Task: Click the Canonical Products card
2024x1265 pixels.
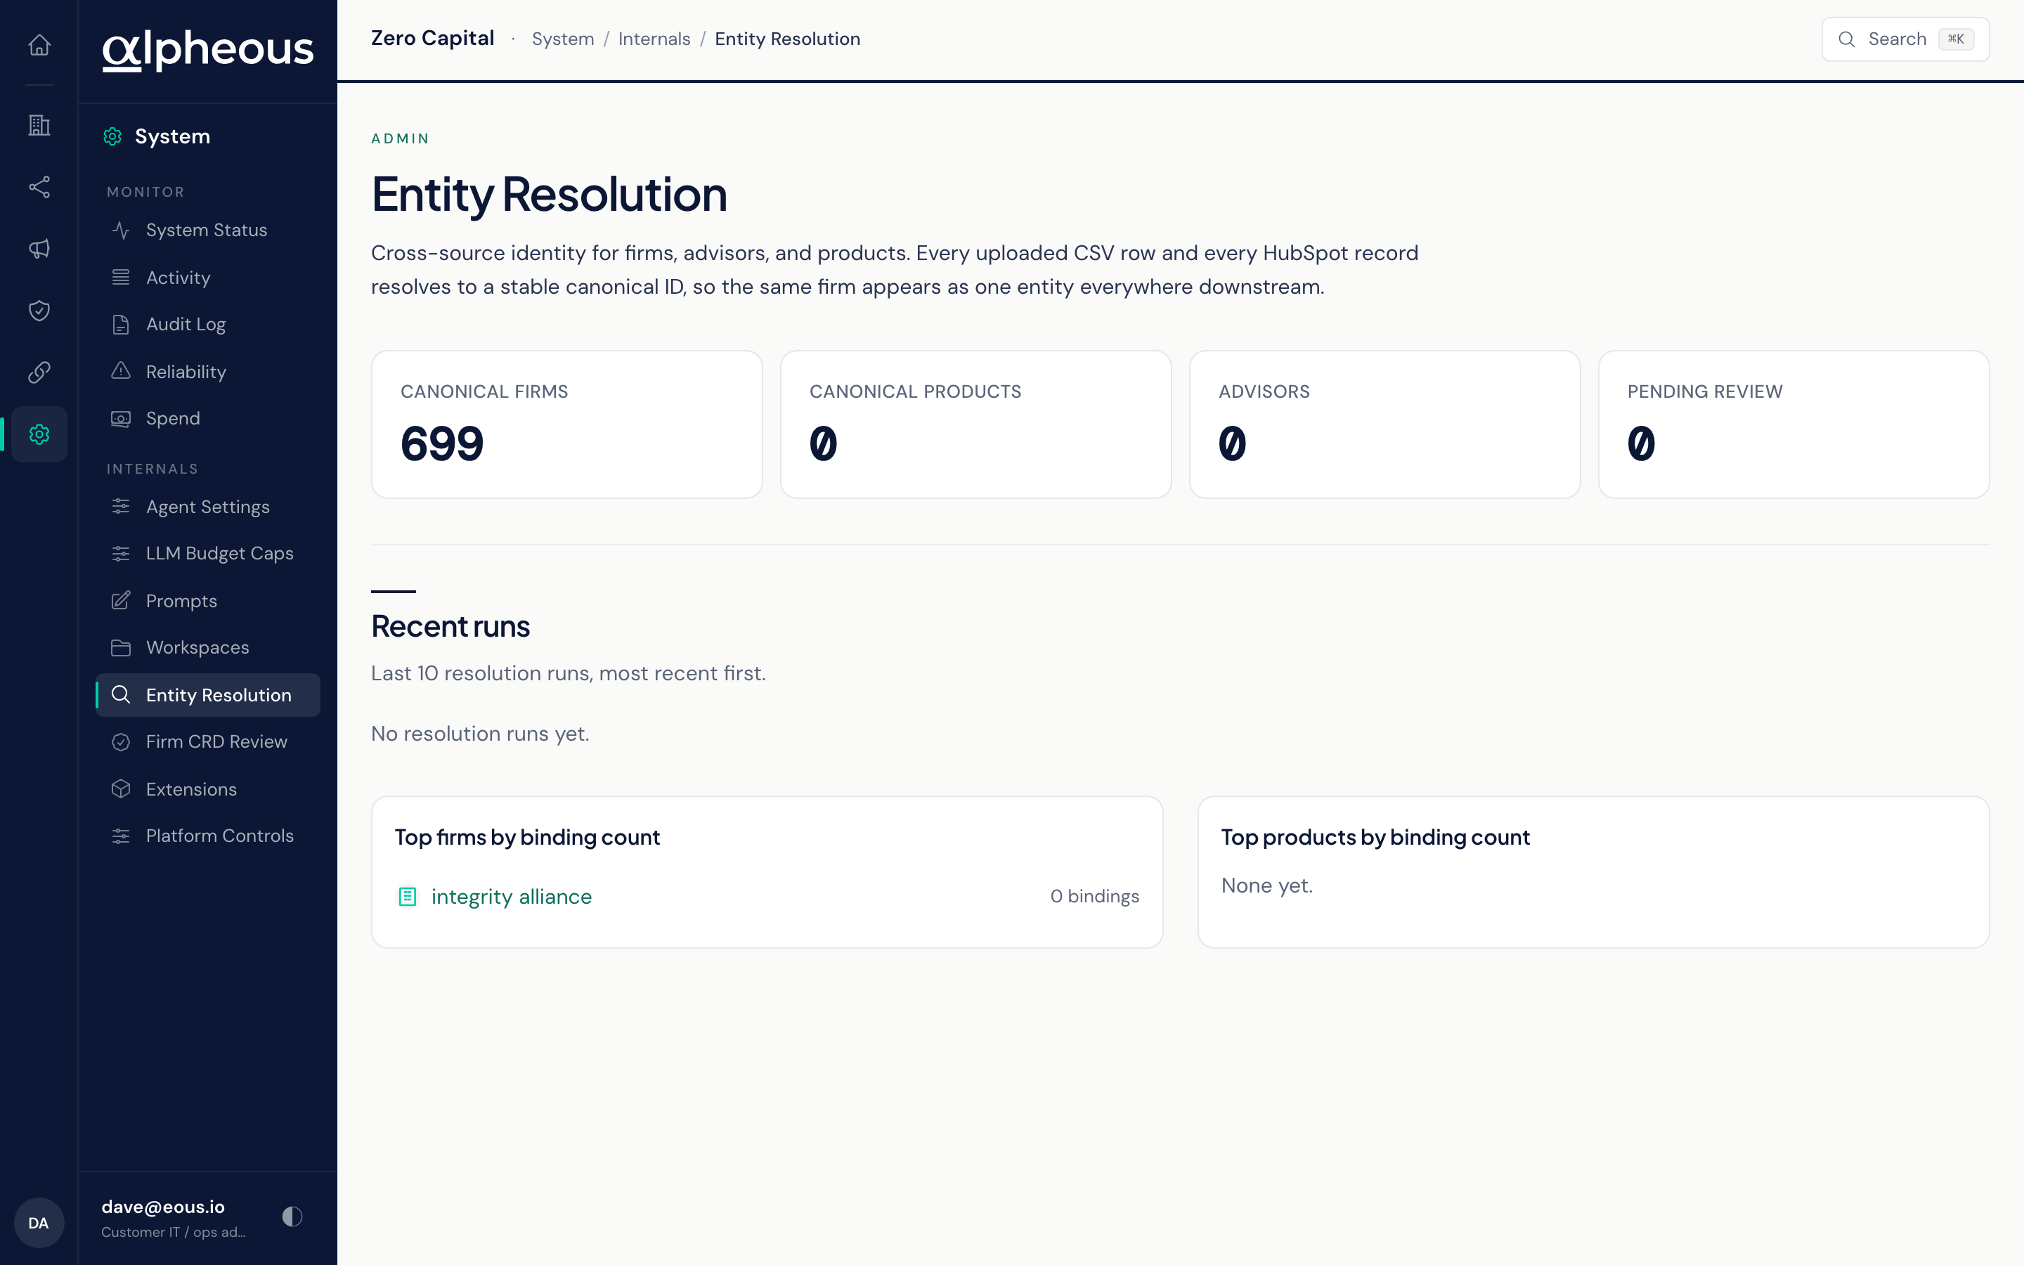Action: pyautogui.click(x=975, y=424)
